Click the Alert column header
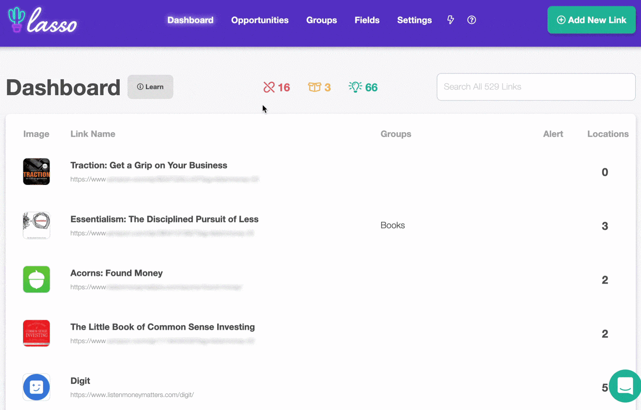The width and height of the screenshot is (641, 410). coord(553,134)
